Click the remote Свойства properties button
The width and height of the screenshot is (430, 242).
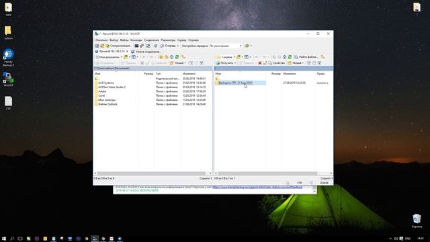tap(276, 63)
